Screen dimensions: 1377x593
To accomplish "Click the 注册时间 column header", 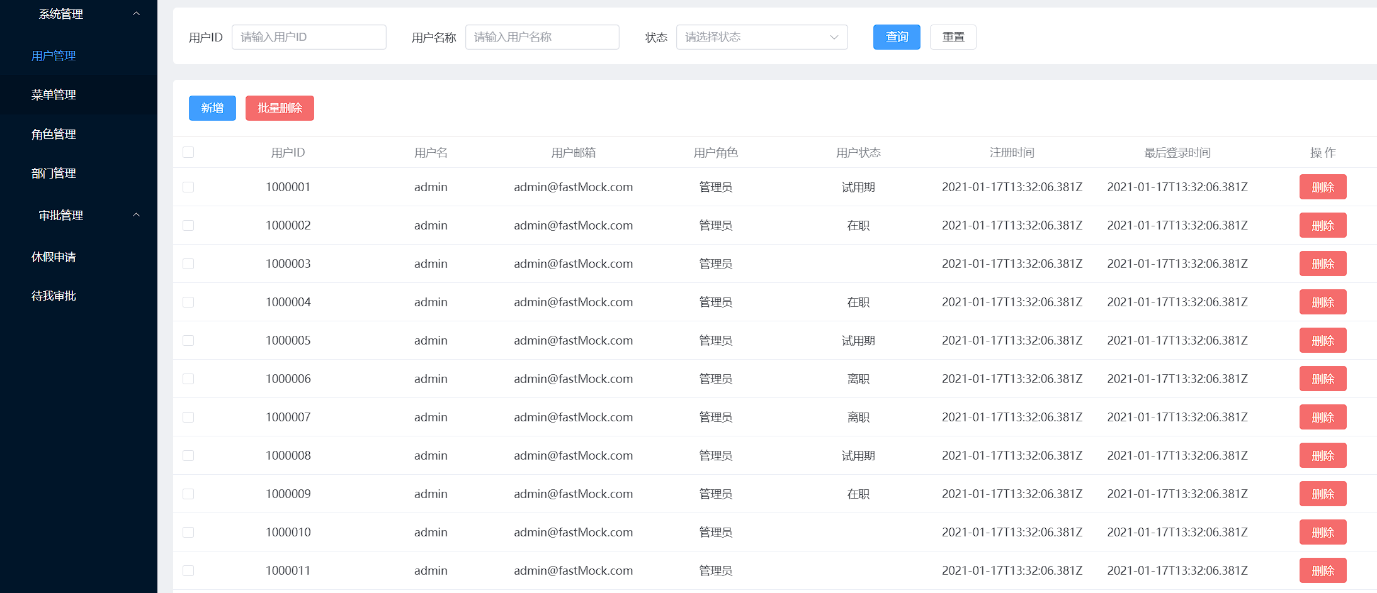I will tap(1012, 152).
